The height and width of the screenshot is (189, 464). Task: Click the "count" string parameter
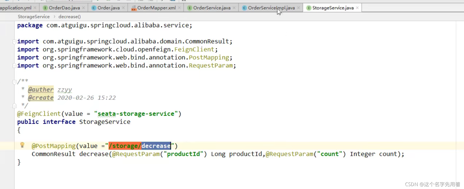click(x=330, y=154)
